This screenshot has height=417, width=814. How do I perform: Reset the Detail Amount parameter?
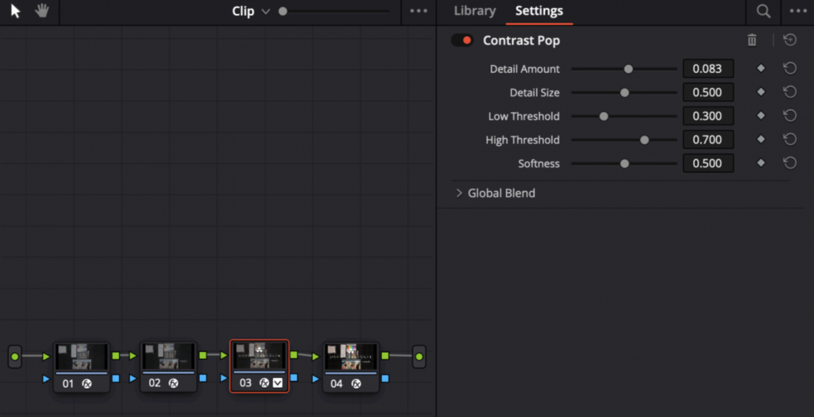(790, 68)
